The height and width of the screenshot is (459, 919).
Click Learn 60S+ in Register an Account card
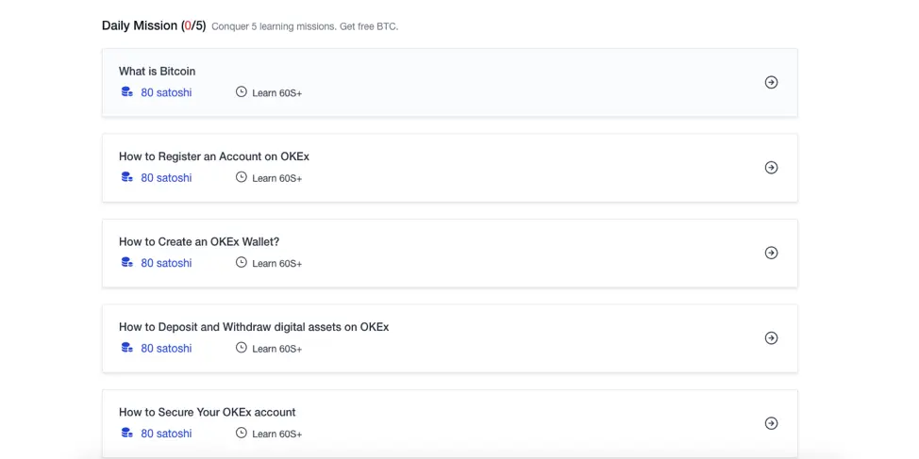pyautogui.click(x=277, y=178)
